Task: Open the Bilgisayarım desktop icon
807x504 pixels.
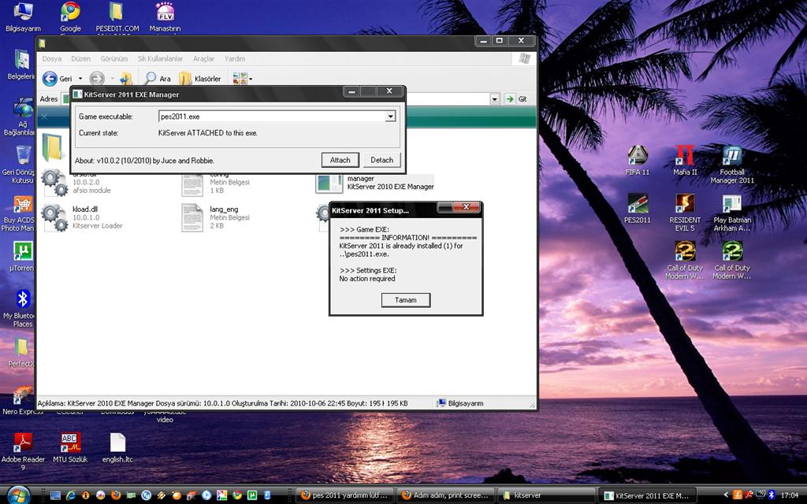Action: pos(23,17)
